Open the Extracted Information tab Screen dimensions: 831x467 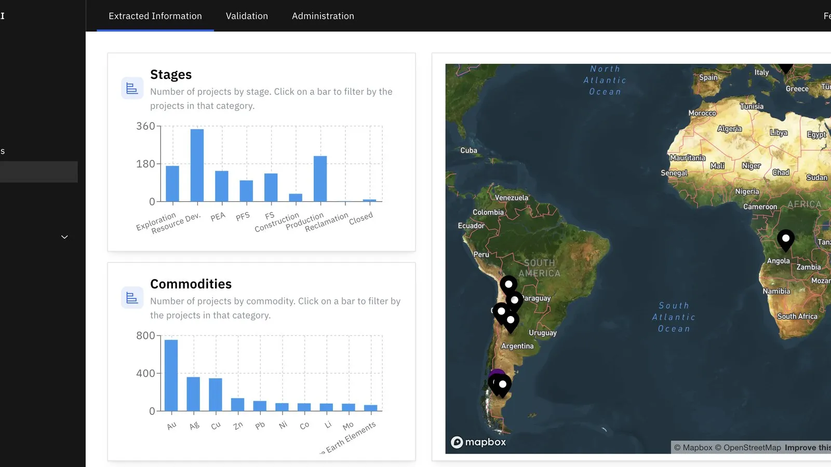coord(155,16)
